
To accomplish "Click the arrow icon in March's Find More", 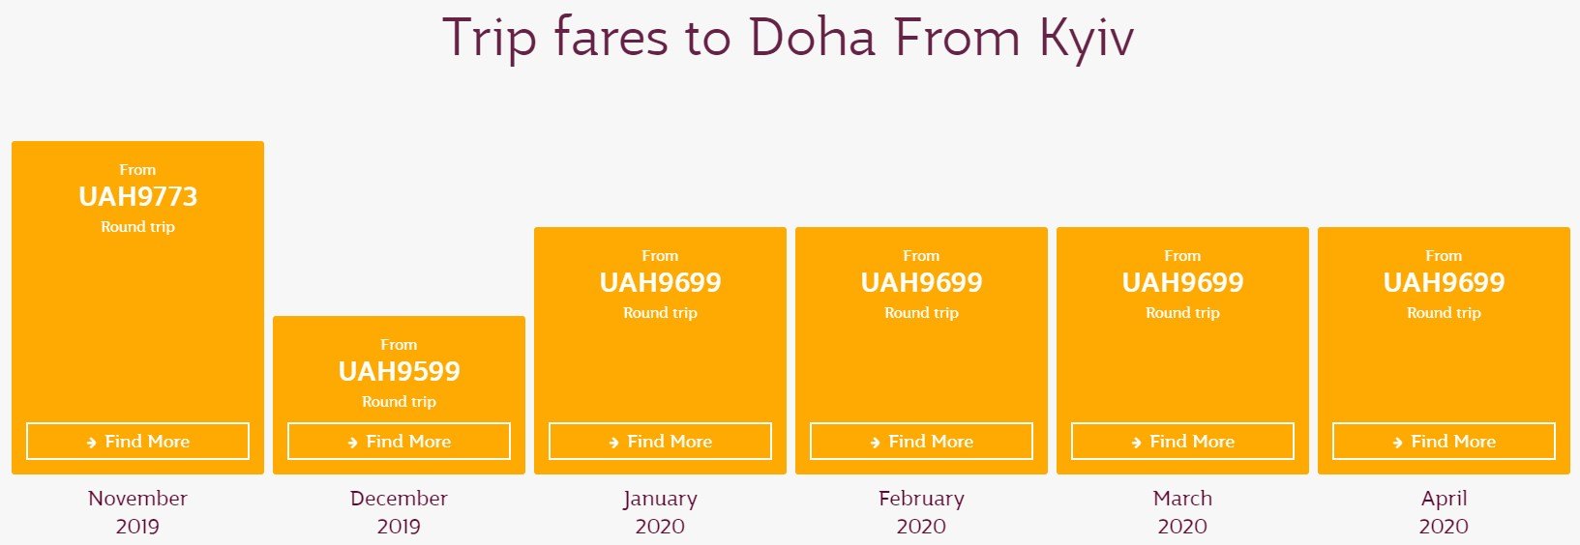I will click(1136, 443).
